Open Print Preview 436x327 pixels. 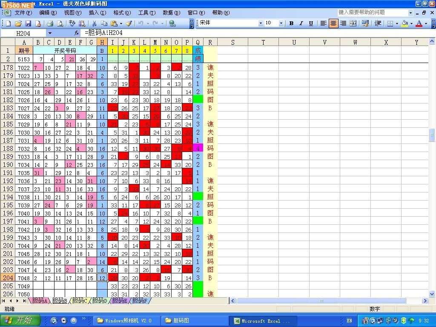pyautogui.click(x=60, y=24)
